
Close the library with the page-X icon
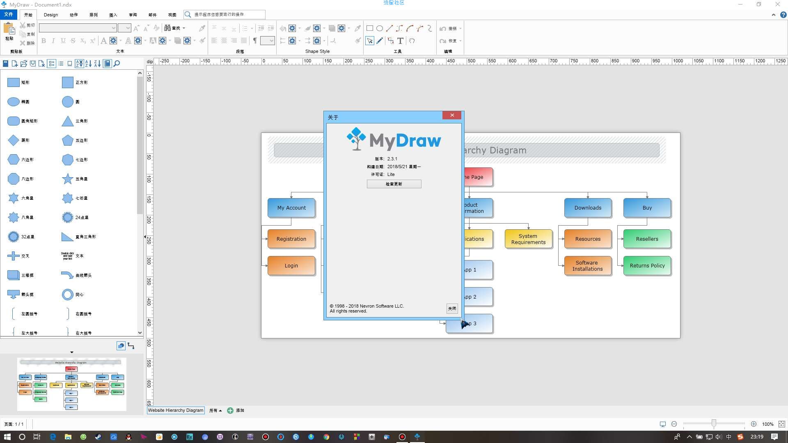click(42, 64)
